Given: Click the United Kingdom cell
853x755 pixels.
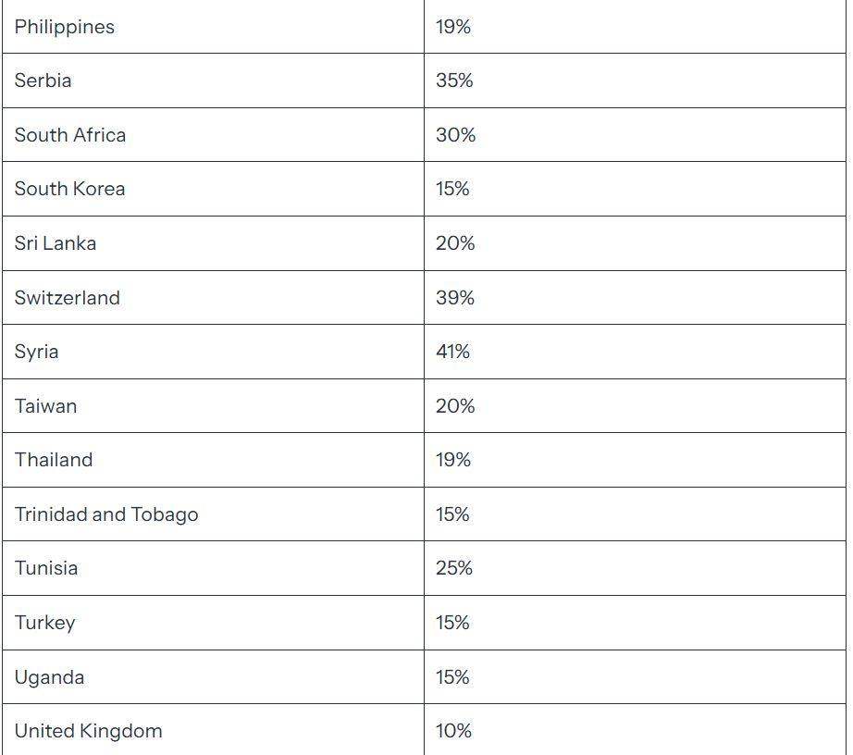Looking at the screenshot, I should coord(213,729).
